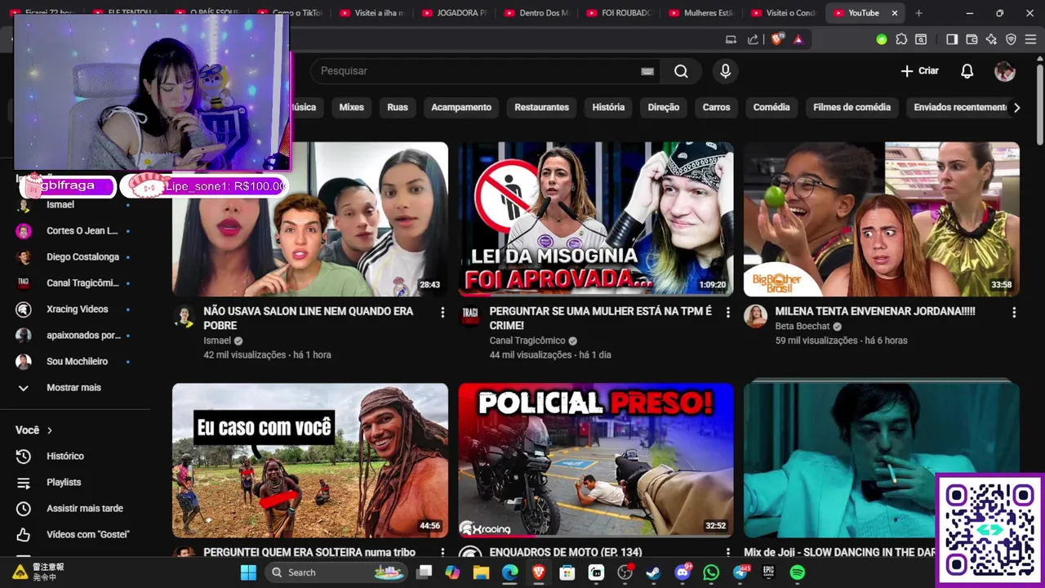Open the Diego Costalonga subscription
This screenshot has height=588, width=1045.
click(73, 257)
